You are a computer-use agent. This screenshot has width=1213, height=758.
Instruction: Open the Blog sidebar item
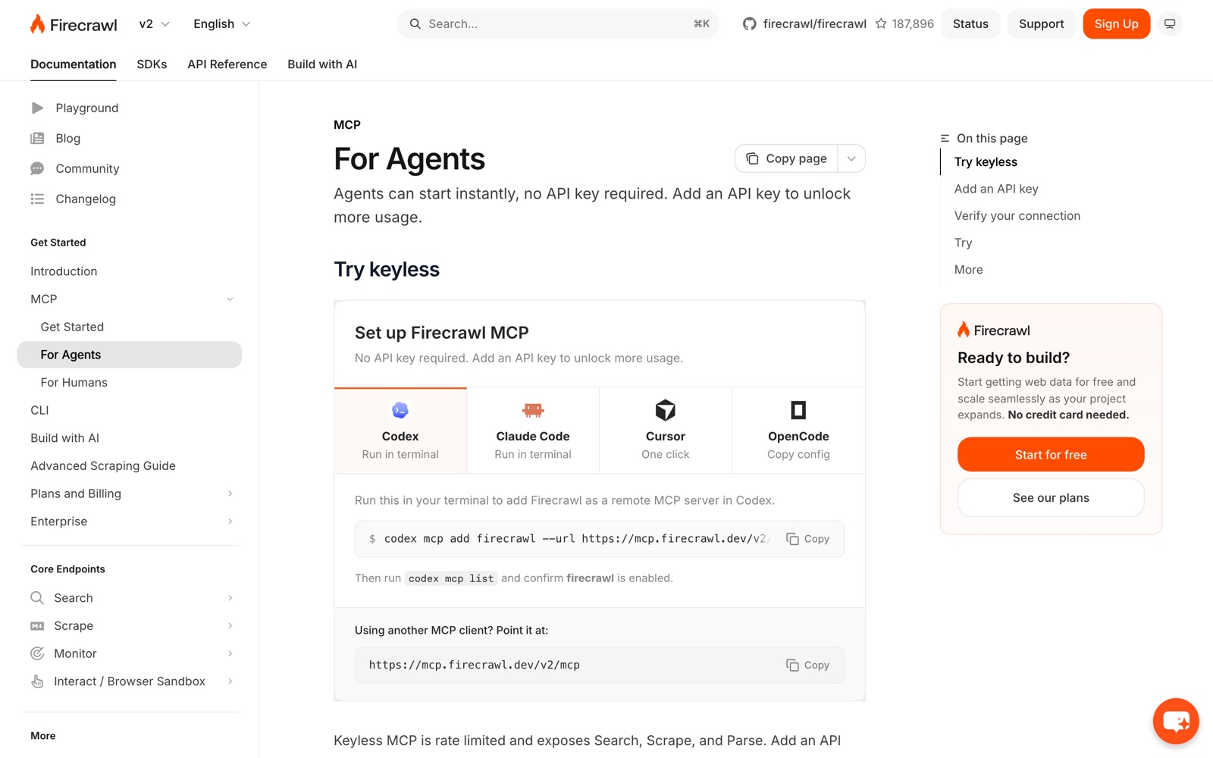55,138
